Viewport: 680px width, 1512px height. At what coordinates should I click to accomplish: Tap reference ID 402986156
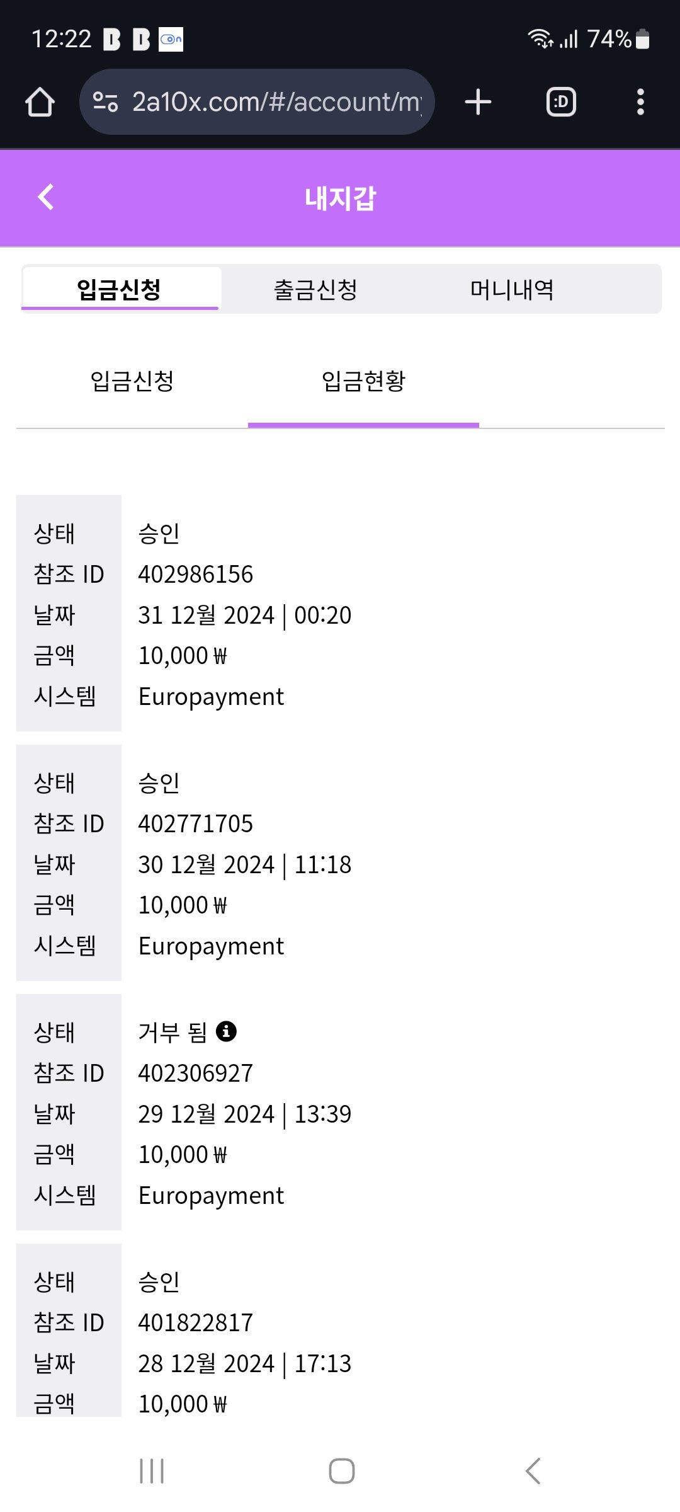(196, 575)
